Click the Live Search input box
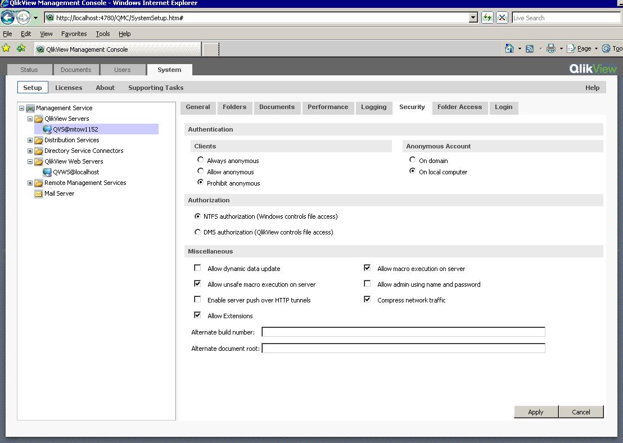 tap(566, 18)
